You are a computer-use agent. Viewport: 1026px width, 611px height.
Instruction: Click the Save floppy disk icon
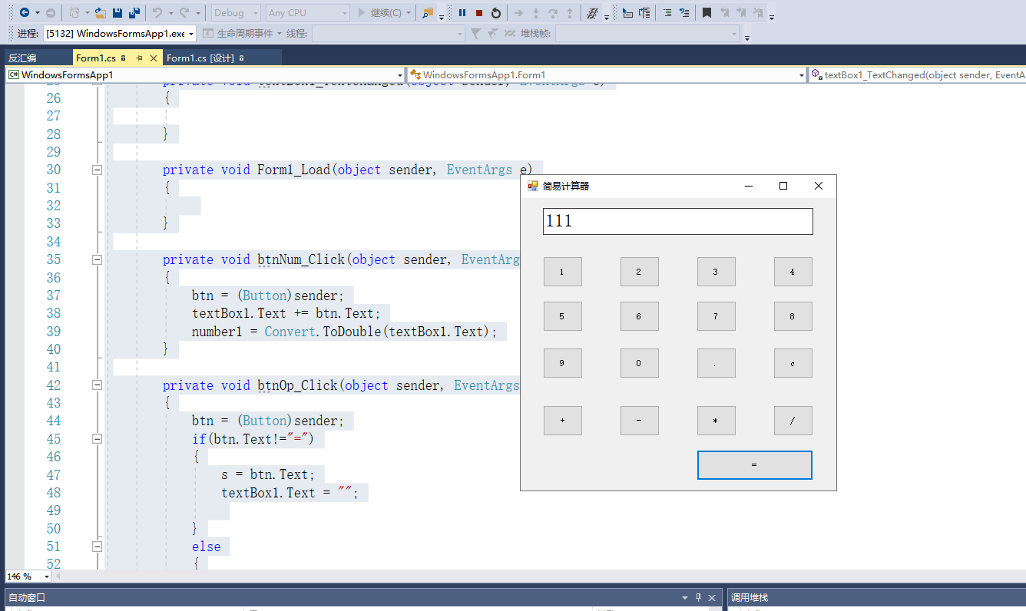[x=117, y=12]
